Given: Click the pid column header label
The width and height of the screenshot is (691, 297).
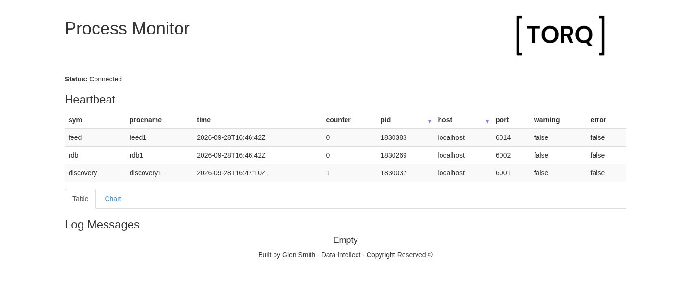Looking at the screenshot, I should click(x=386, y=120).
